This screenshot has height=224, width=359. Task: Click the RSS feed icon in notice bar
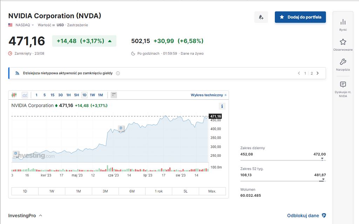point(17,73)
